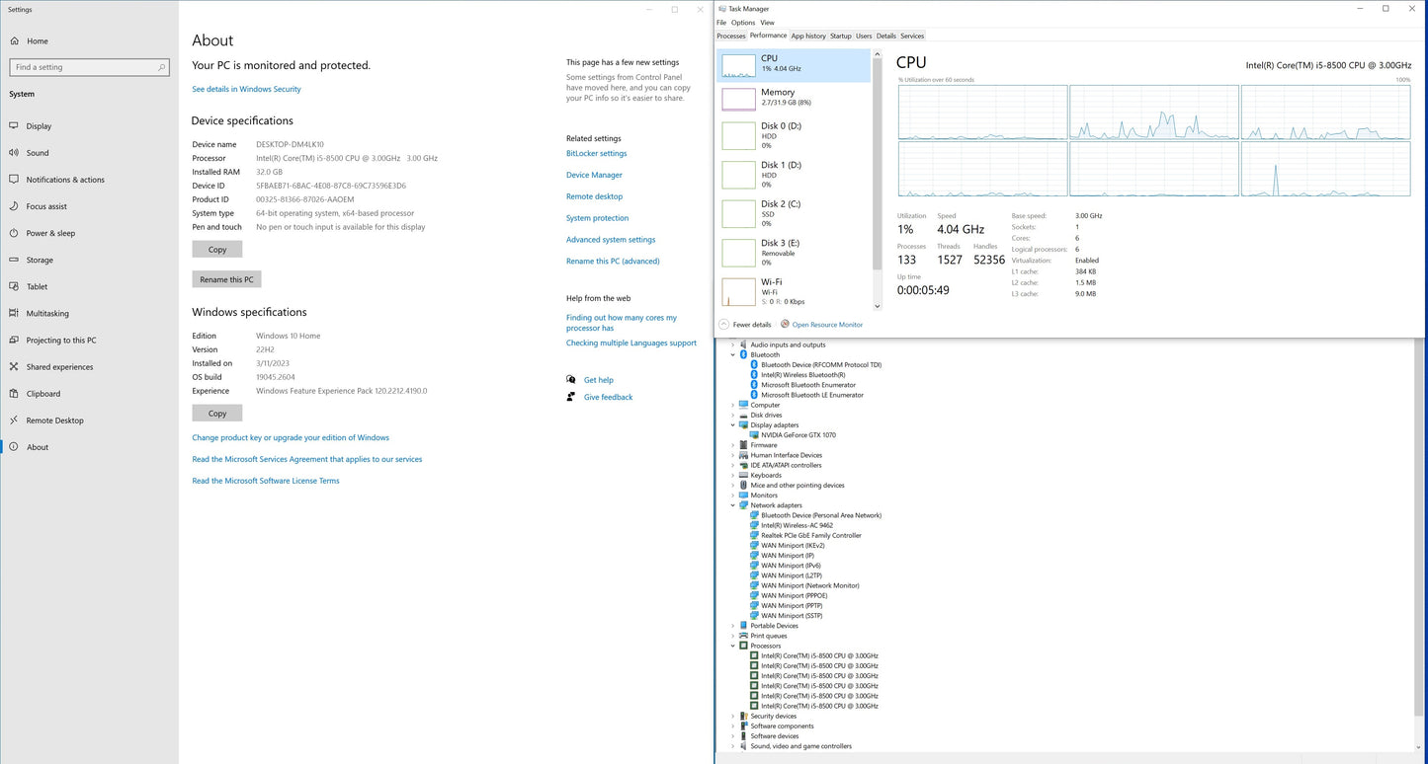Click the Find a setting search box
This screenshot has height=764, width=1428.
click(89, 67)
